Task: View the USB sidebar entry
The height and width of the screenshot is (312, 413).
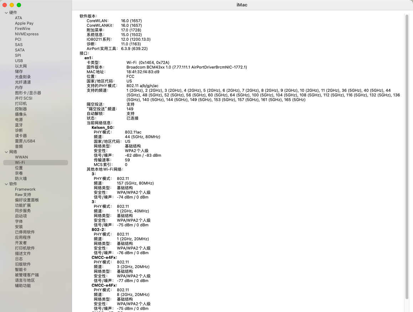Action: pyautogui.click(x=19, y=61)
